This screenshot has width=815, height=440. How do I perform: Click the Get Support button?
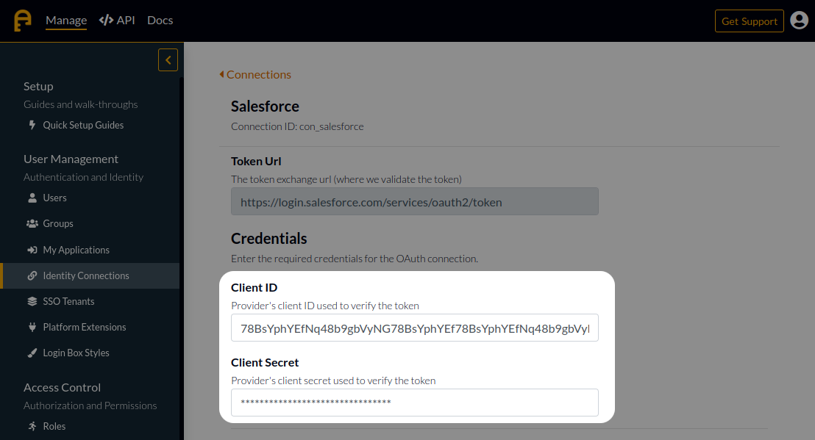coord(749,21)
